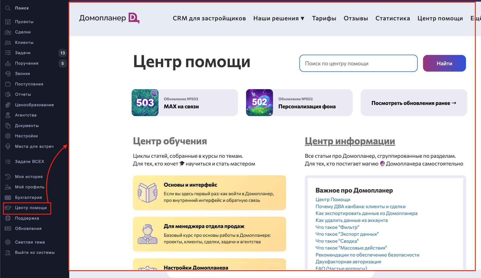This screenshot has height=278, width=481.
Task: Expand the Наши решения dropdown menu
Action: click(x=279, y=18)
